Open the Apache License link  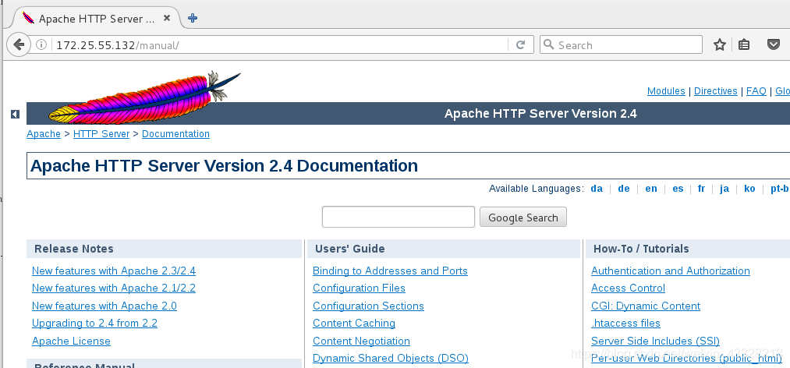tap(71, 341)
